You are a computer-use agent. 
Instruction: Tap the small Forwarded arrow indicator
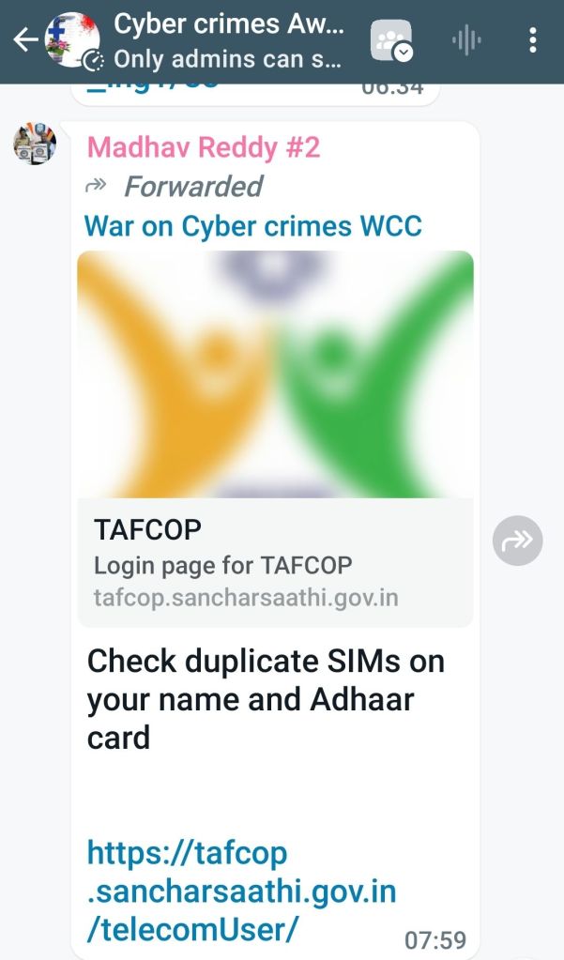pos(96,186)
